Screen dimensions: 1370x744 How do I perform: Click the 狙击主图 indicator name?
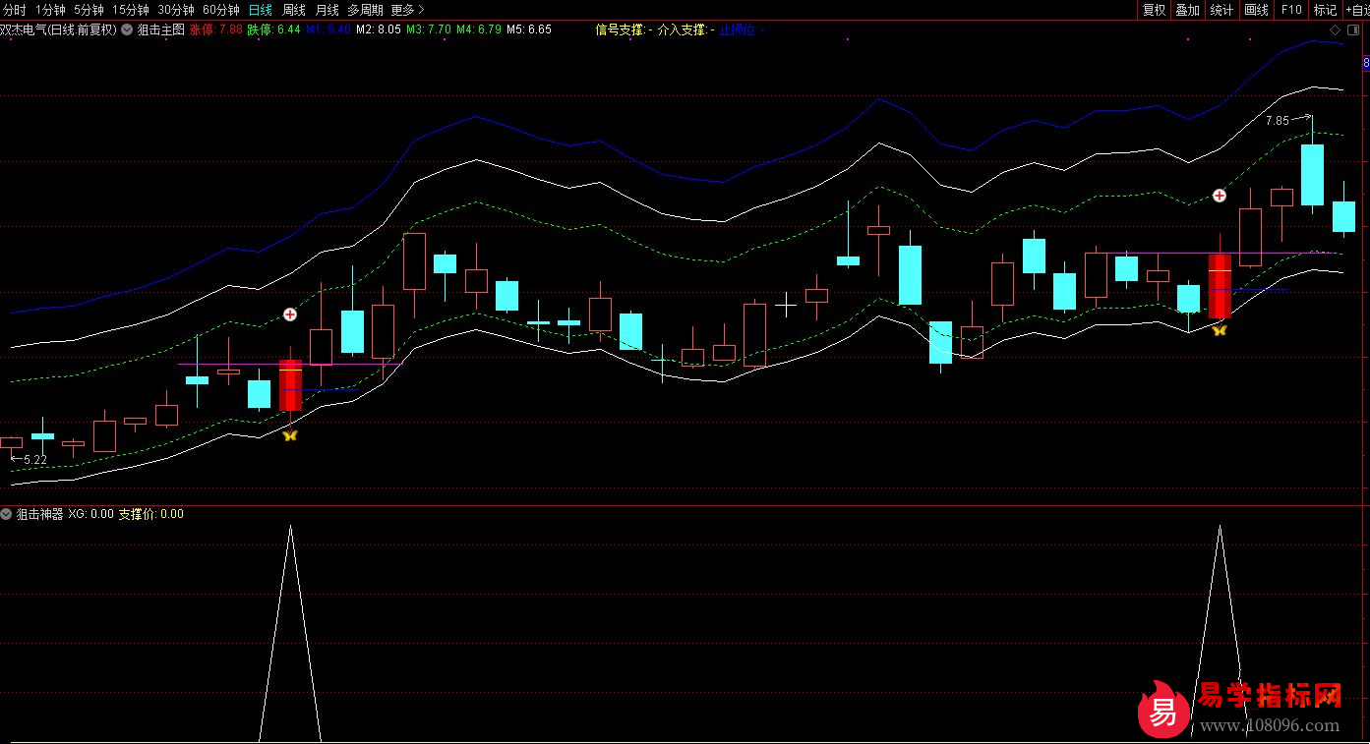pyautogui.click(x=160, y=29)
